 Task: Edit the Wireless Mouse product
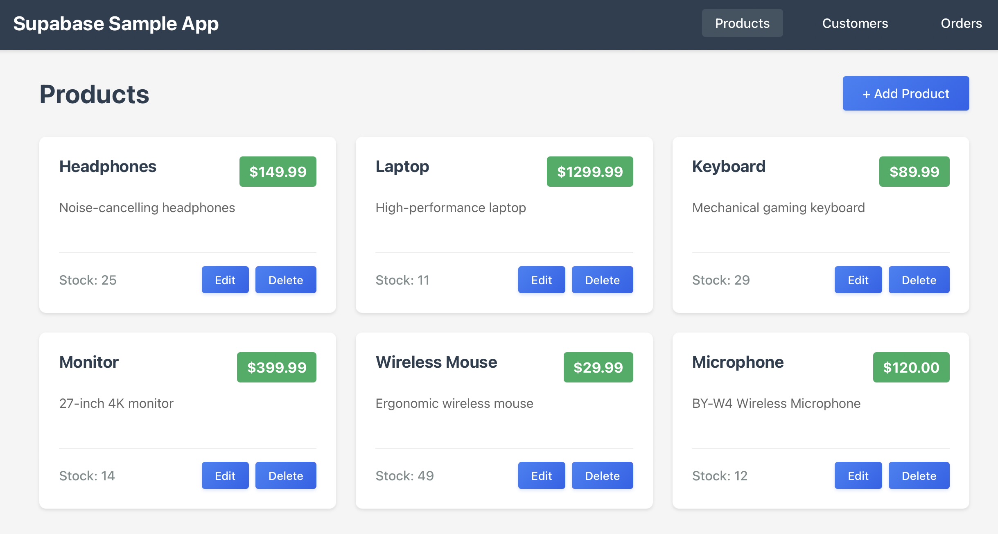point(541,476)
